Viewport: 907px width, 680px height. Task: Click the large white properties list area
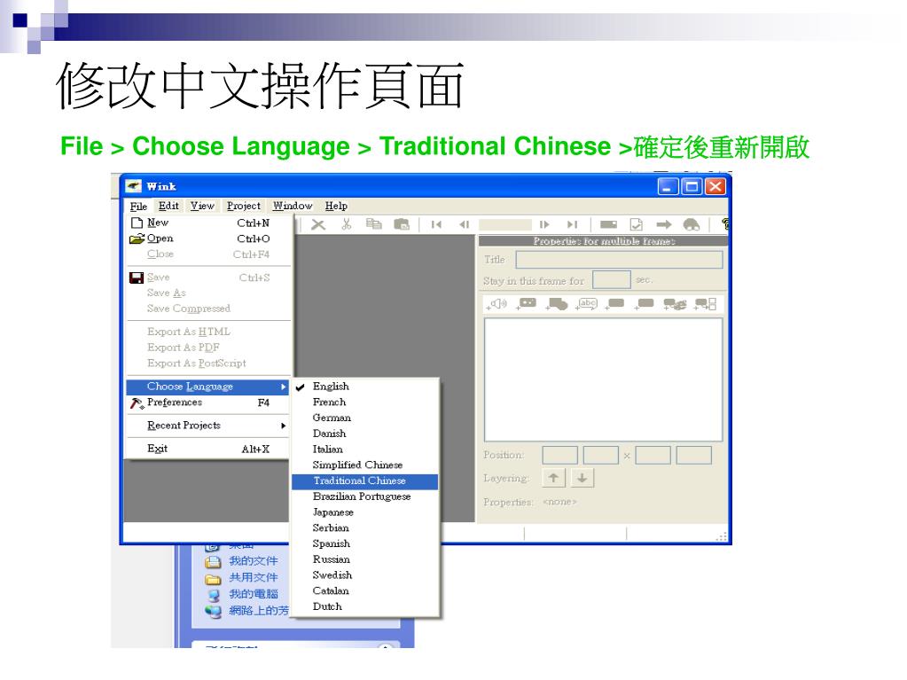coord(603,380)
